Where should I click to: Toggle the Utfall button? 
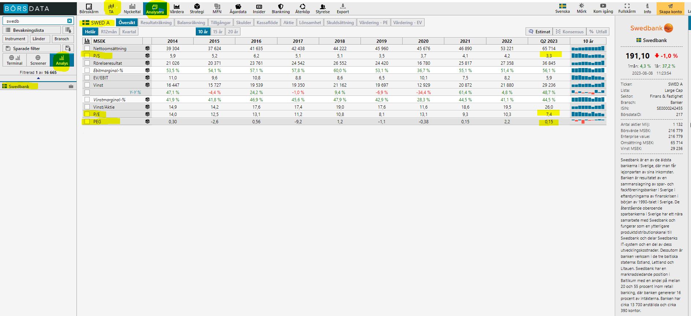tap(598, 32)
